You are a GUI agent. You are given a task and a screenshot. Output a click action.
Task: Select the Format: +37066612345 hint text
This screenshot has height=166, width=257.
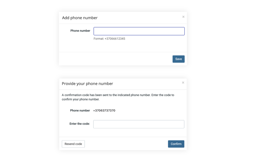point(109,39)
